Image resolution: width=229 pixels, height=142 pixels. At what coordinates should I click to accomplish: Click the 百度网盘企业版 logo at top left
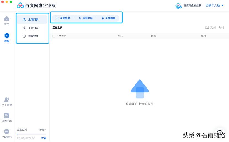36,5
